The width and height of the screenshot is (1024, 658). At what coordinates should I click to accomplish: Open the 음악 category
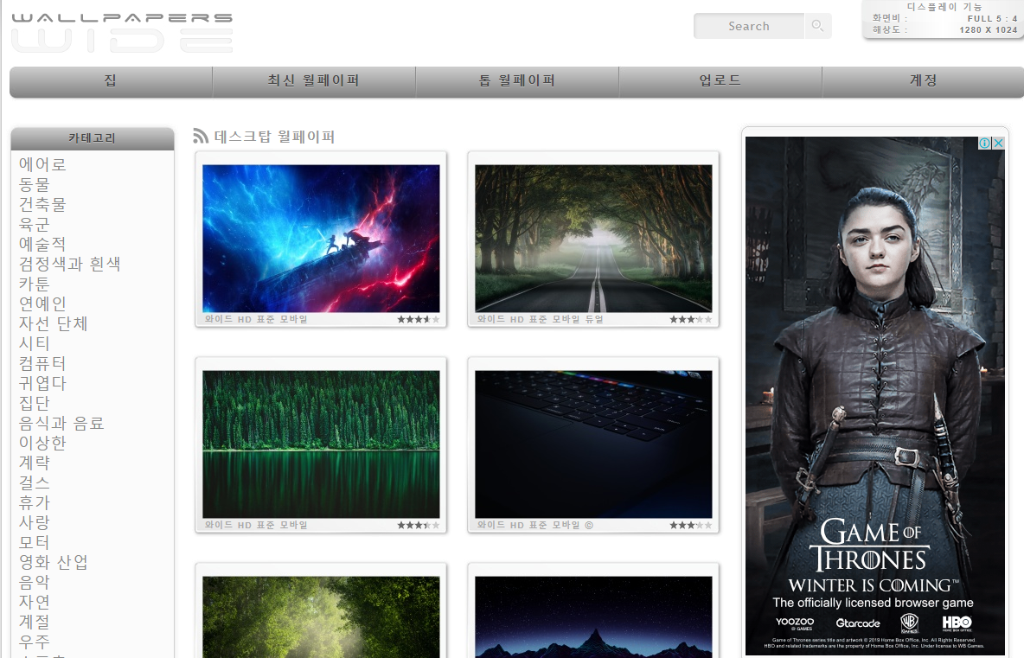click(x=35, y=582)
